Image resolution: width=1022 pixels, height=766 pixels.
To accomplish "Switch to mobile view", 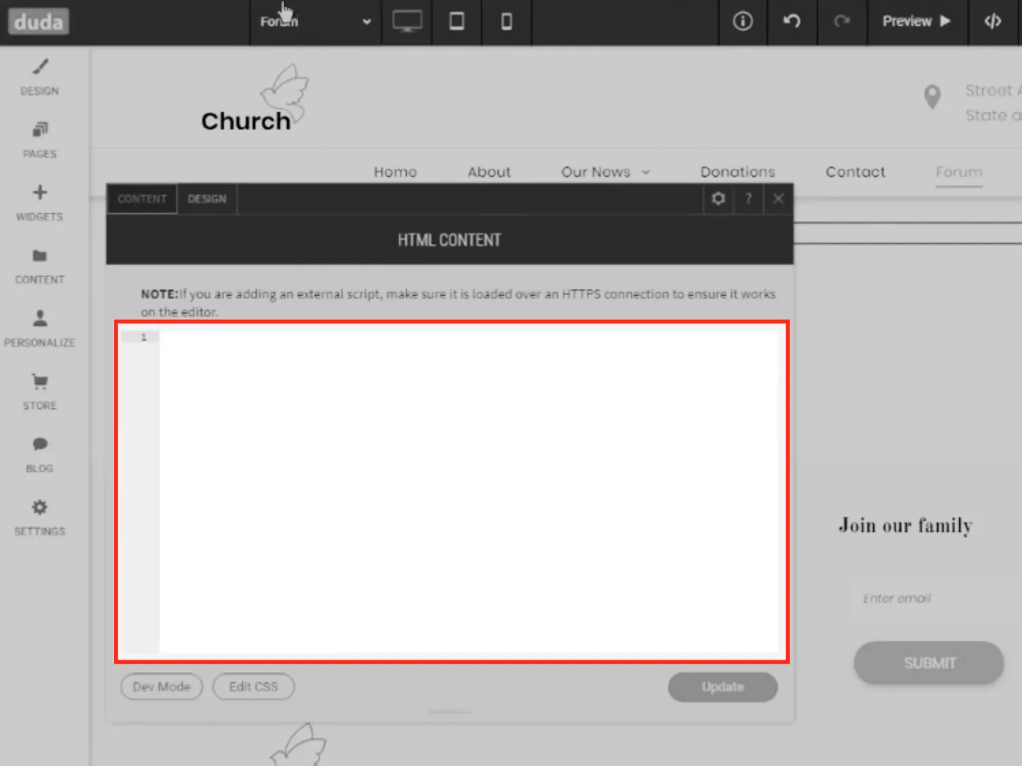I will (506, 22).
